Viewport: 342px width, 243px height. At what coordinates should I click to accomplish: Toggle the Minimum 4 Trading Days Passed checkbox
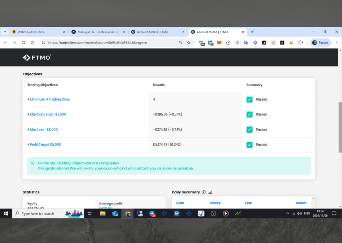pos(249,100)
